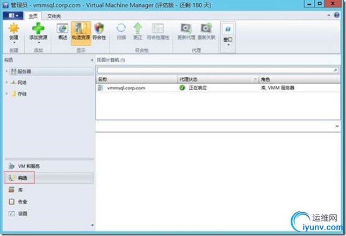Expand the Networking (网络) node arrow

pos(6,83)
